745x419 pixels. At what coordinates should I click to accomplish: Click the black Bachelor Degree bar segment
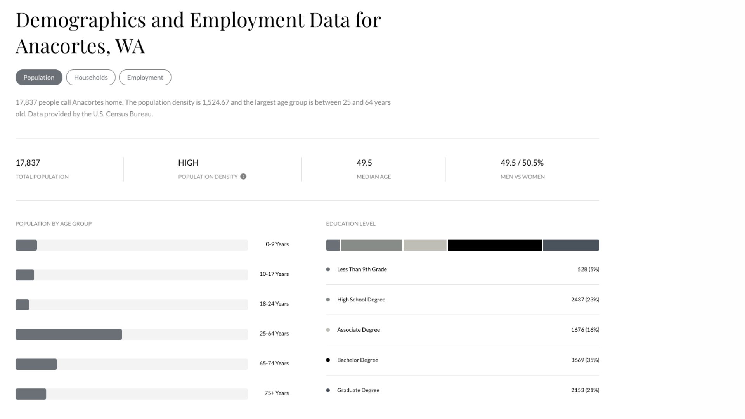click(495, 245)
